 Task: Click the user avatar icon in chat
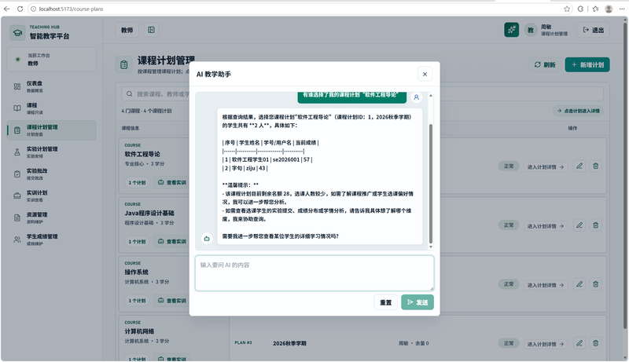[417, 97]
